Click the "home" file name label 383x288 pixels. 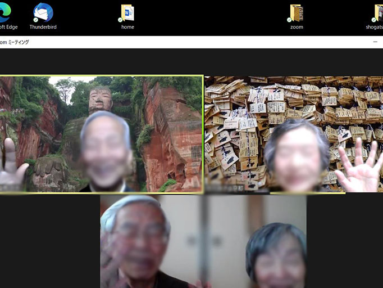(127, 27)
